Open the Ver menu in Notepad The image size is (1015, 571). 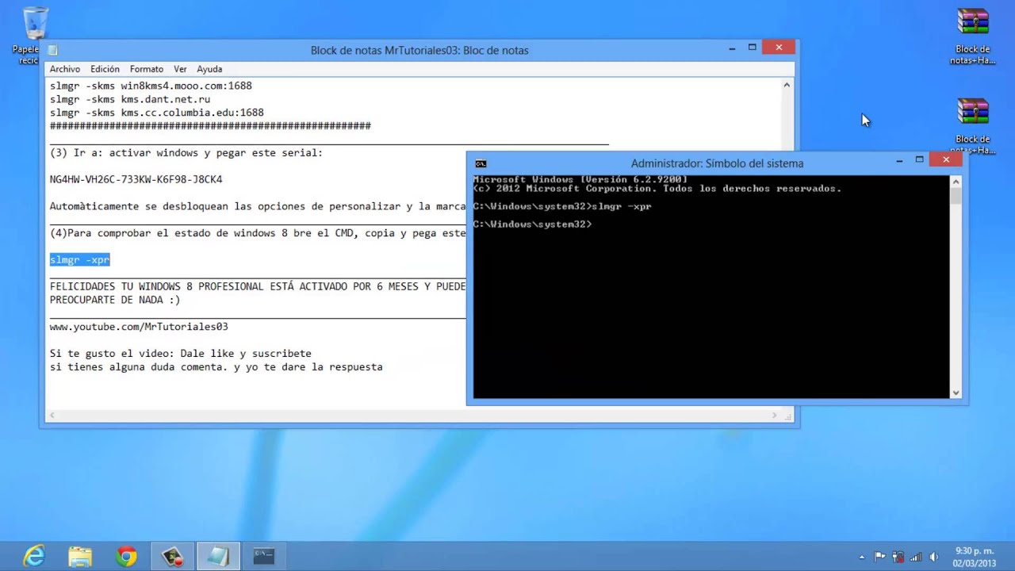coord(180,69)
